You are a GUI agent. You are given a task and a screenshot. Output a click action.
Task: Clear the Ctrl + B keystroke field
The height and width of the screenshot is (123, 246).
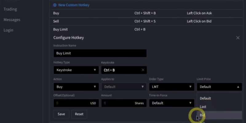[143, 70]
